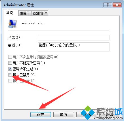Screen dimensions: 124x121
Task: Confirm with the 确定 button
Action: (x=41, y=114)
